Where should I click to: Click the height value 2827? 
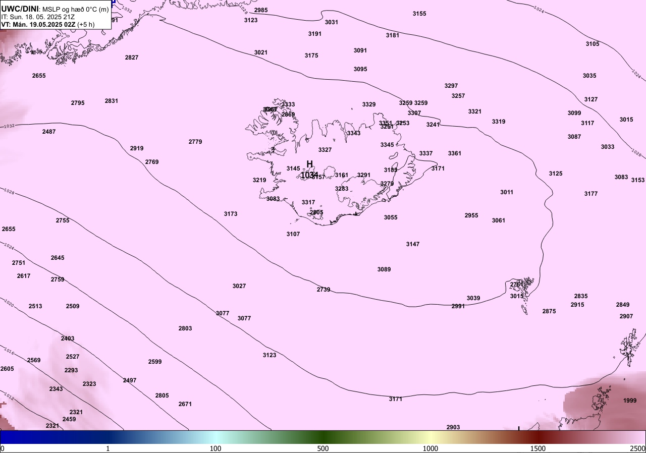click(x=132, y=58)
